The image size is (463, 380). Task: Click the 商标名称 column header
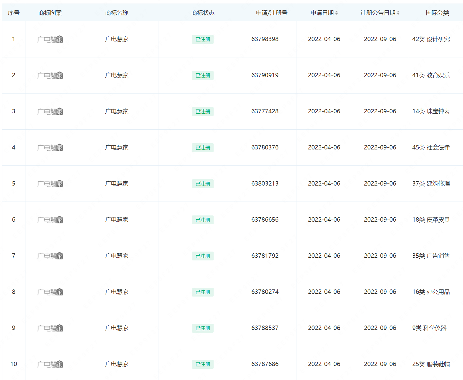[117, 13]
